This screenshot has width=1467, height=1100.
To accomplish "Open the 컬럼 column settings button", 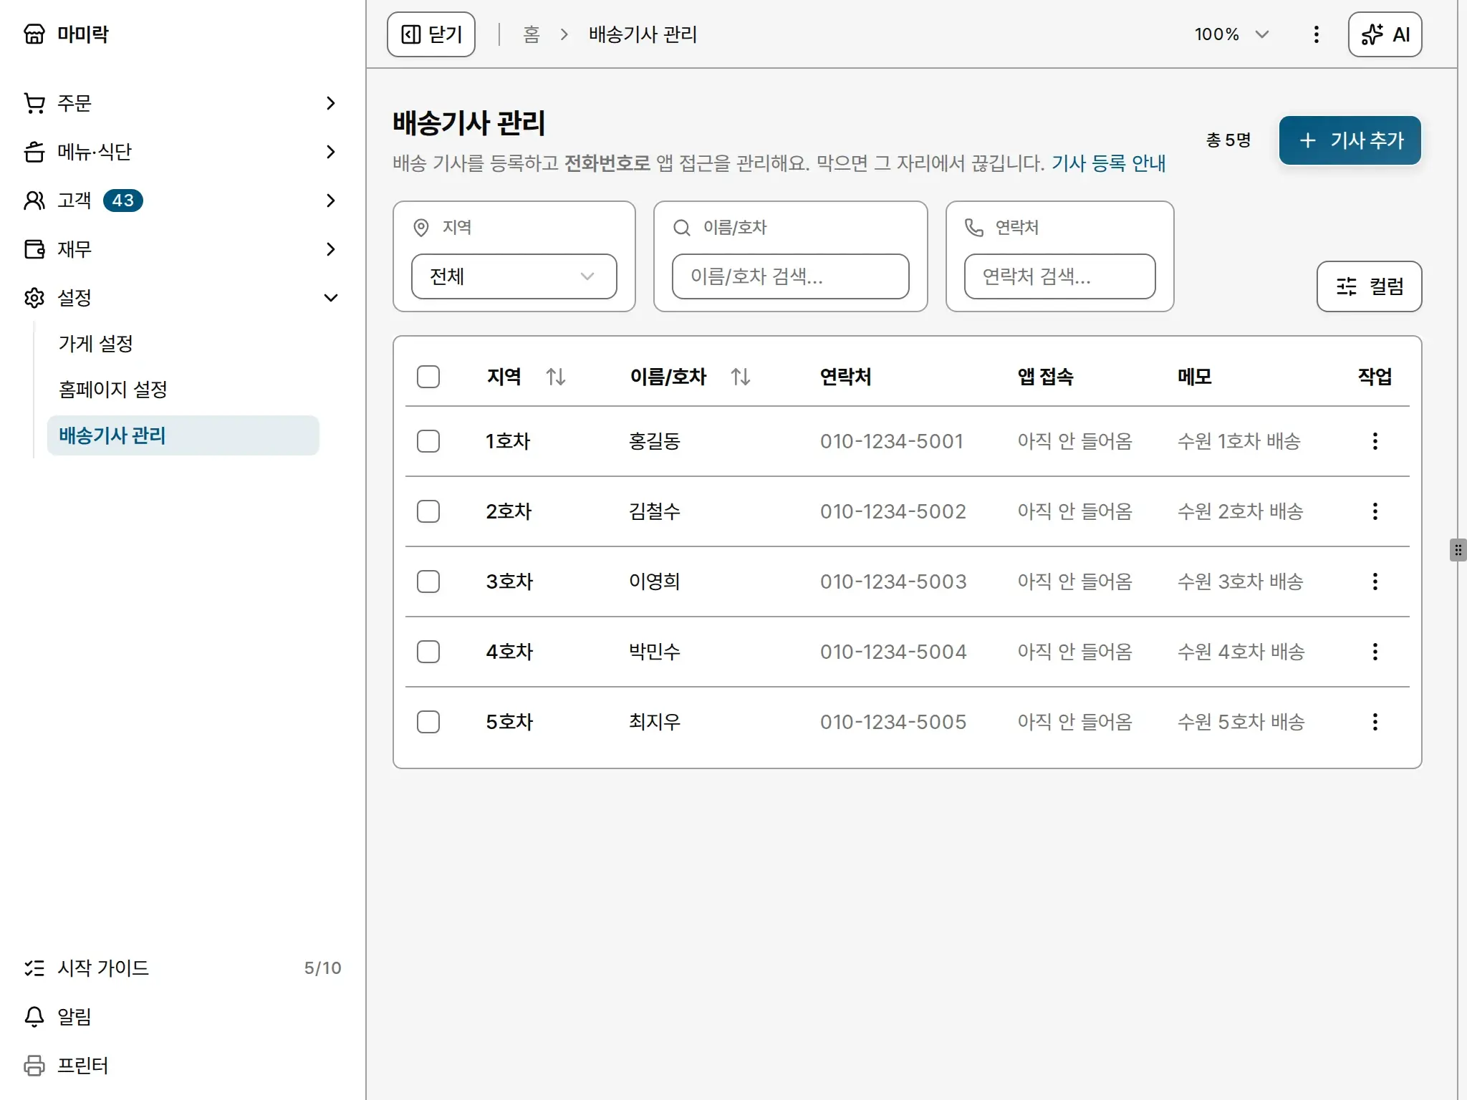I will pyautogui.click(x=1369, y=286).
